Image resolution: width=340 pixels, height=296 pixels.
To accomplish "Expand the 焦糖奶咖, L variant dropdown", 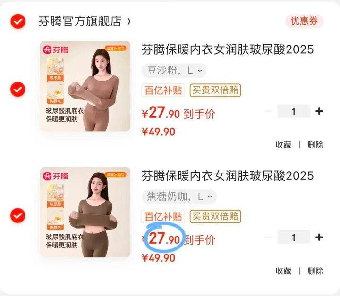I will point(179,197).
